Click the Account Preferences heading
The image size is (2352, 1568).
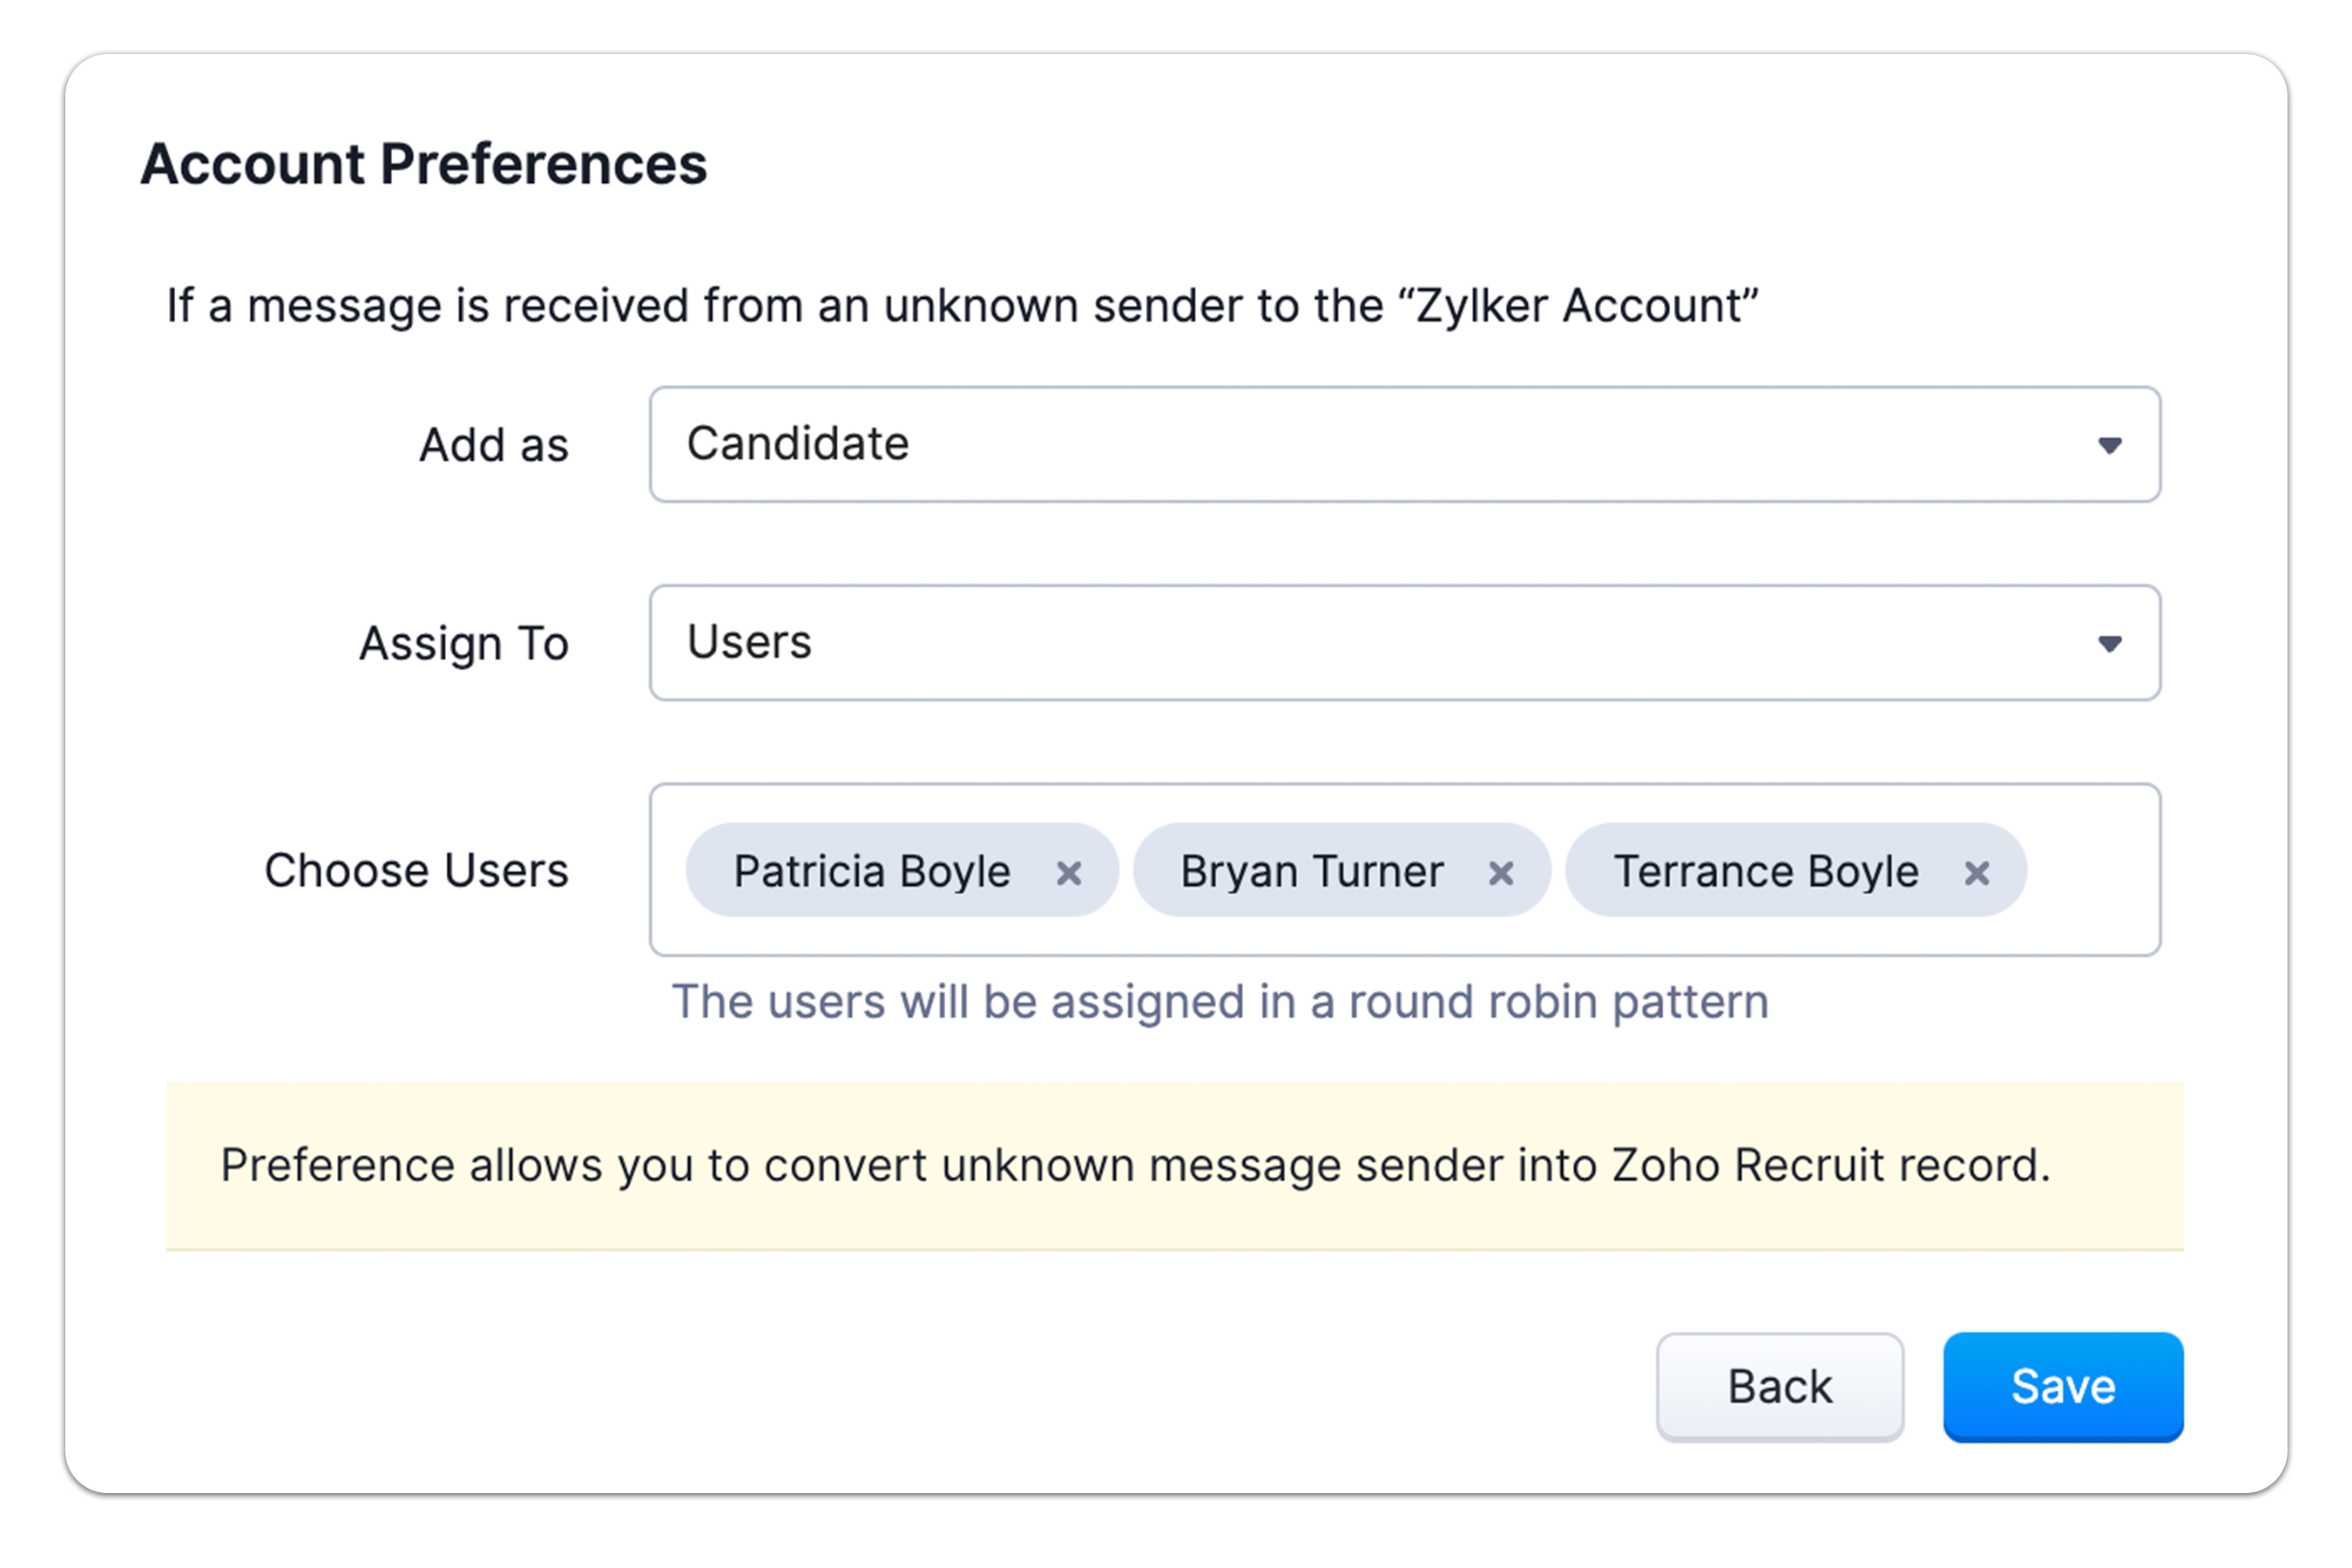[423, 164]
